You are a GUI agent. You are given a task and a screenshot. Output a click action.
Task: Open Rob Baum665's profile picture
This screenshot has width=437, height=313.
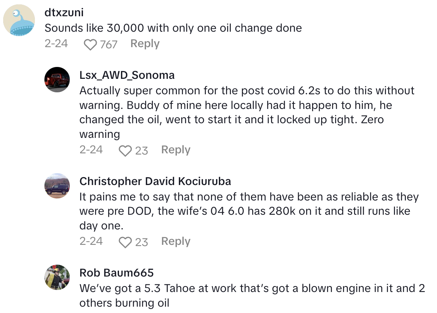tap(57, 277)
